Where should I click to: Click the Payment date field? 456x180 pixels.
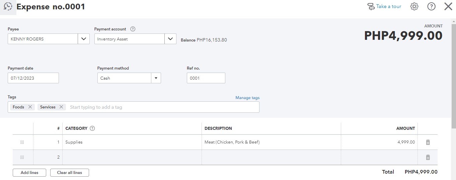coord(33,78)
